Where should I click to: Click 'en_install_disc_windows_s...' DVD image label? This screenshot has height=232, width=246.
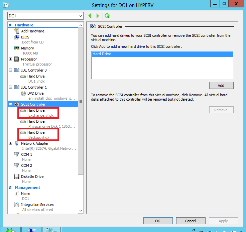[51, 98]
